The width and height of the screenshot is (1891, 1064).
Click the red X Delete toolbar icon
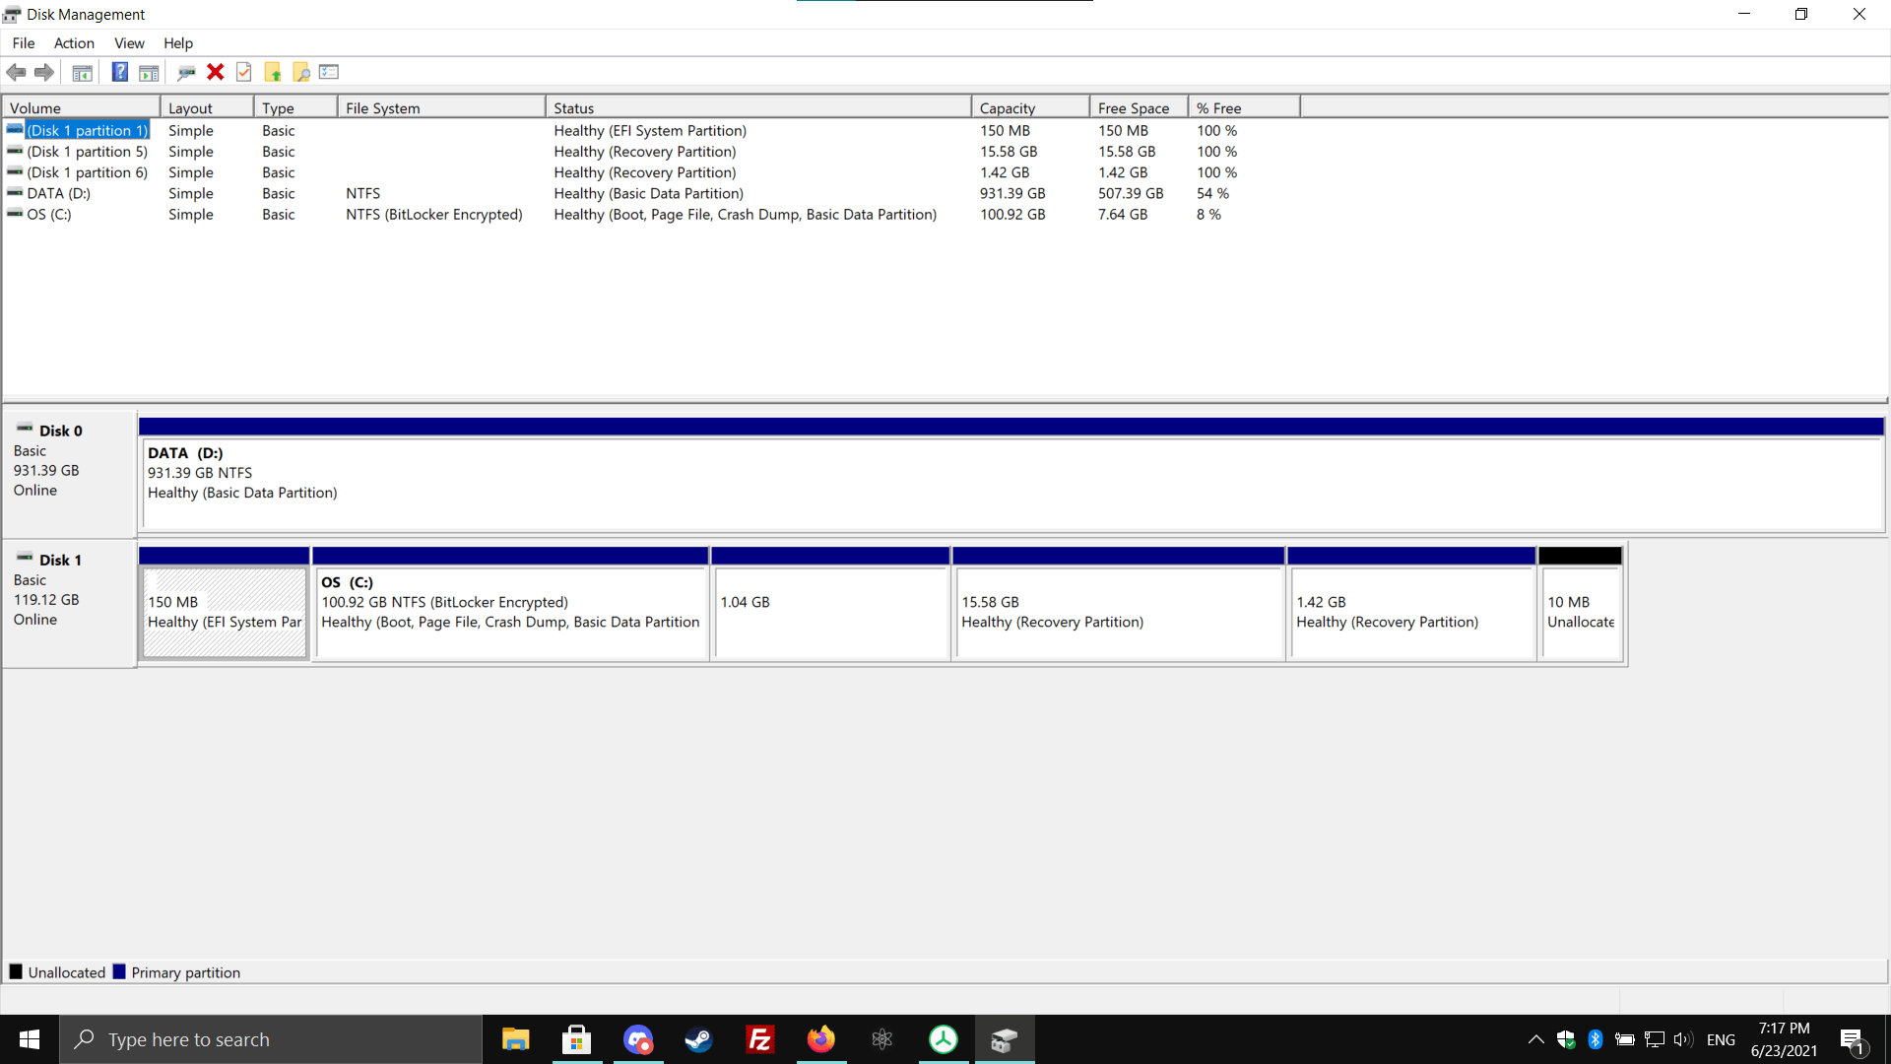coord(216,72)
